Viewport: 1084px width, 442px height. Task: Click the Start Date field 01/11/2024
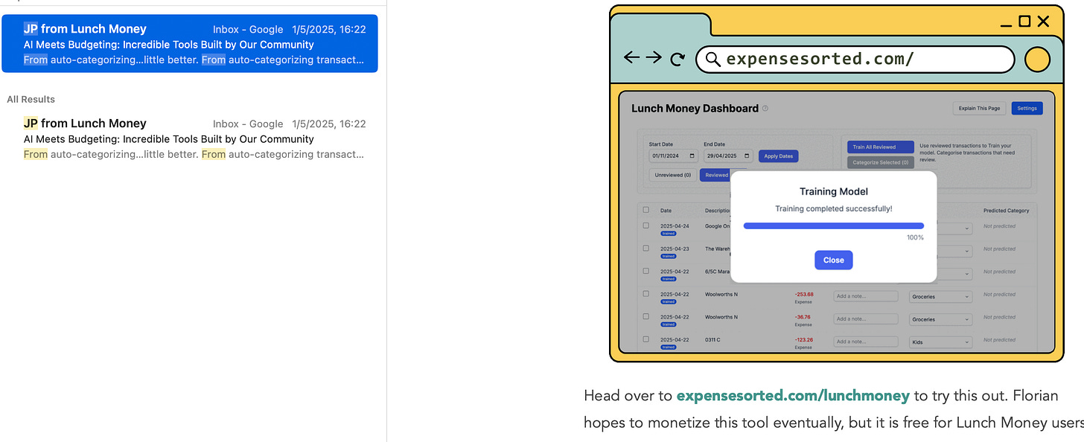674,156
